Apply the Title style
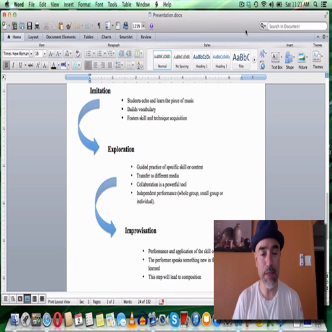 click(241, 60)
